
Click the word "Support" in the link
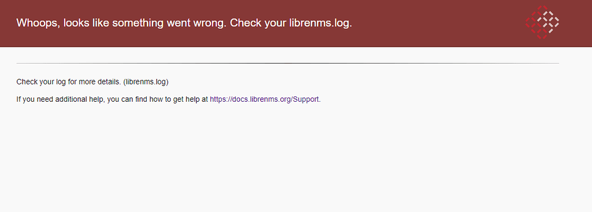click(306, 99)
